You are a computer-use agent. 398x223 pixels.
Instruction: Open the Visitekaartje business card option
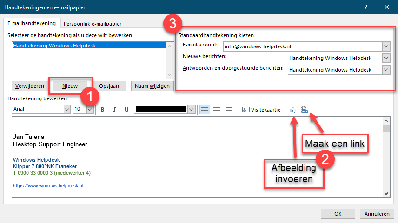coord(261,110)
